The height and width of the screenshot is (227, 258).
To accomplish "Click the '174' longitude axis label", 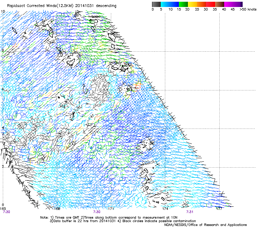I will [165, 209].
